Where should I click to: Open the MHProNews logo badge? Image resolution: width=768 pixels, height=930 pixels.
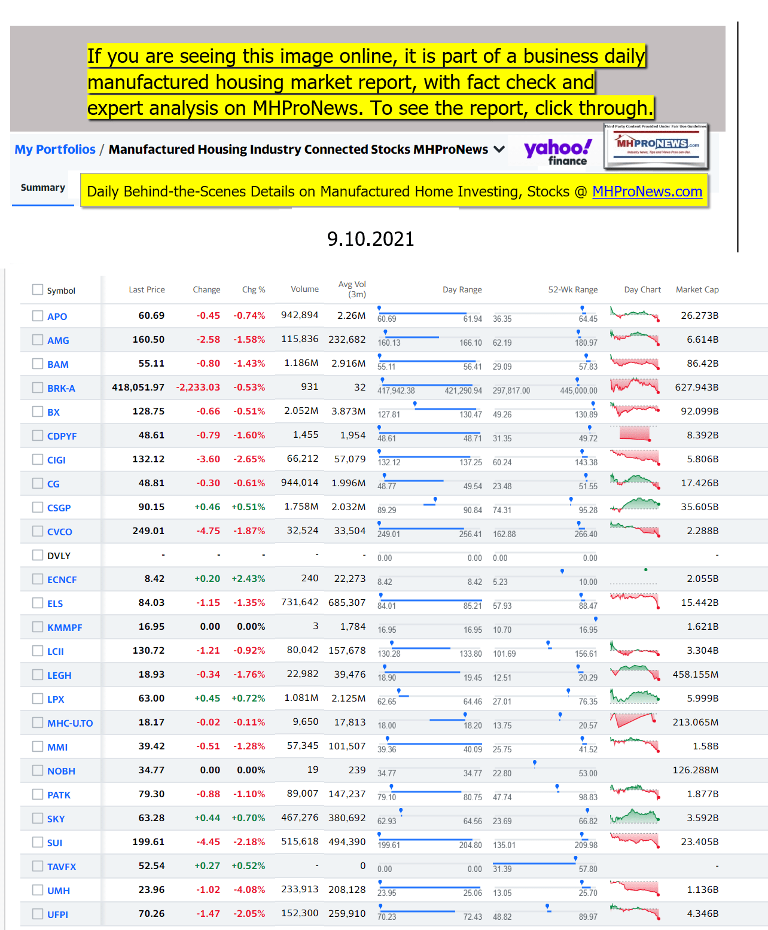(x=656, y=146)
